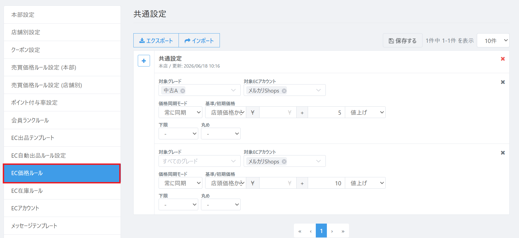Click the インポート button

pyautogui.click(x=199, y=40)
